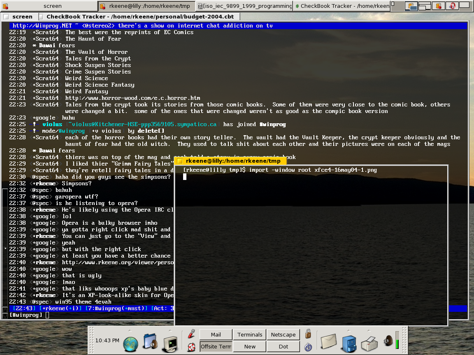Expand the menu arrow above globe launcher
This screenshot has height=355, width=474.
click(130, 330)
